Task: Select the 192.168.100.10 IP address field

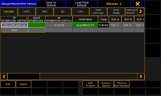Action: click(x=14, y=25)
